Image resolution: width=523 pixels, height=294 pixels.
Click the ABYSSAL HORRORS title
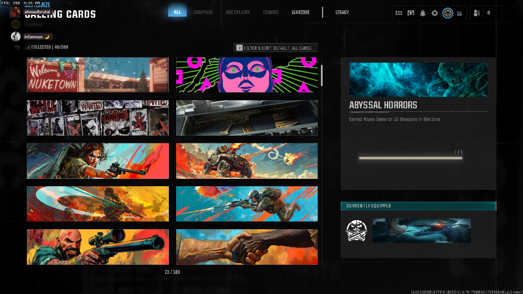point(383,105)
